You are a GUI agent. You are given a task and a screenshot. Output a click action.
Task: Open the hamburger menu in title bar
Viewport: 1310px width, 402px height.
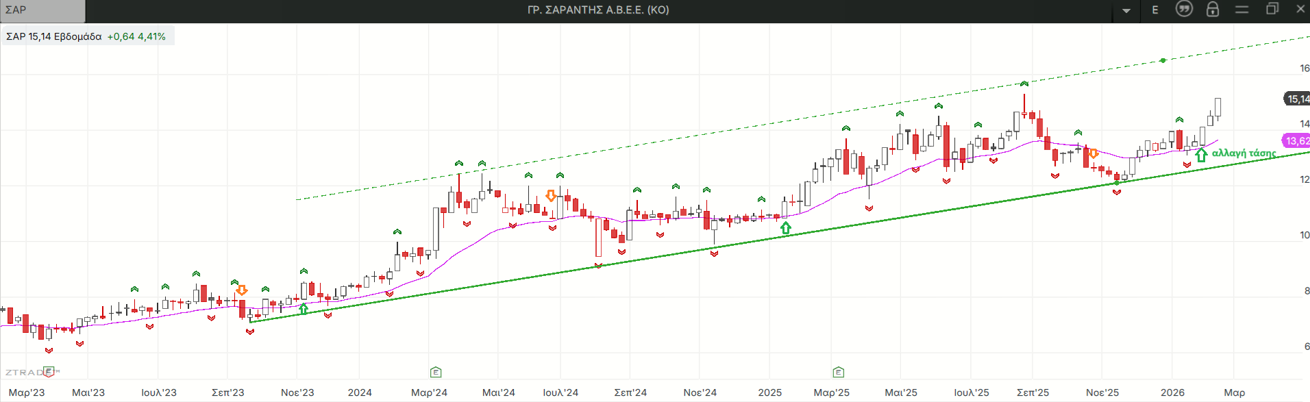click(1242, 10)
